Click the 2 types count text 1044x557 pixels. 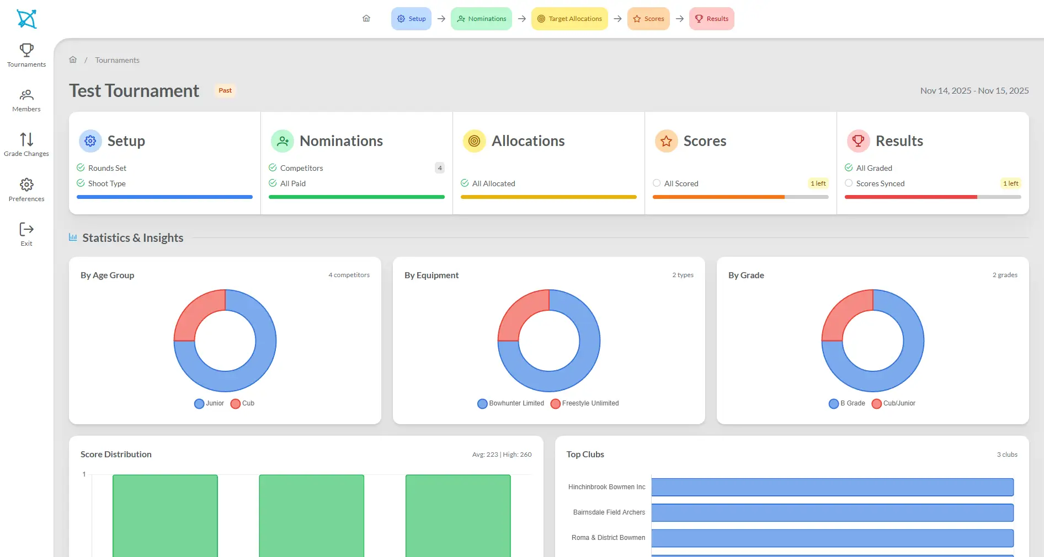click(x=683, y=275)
